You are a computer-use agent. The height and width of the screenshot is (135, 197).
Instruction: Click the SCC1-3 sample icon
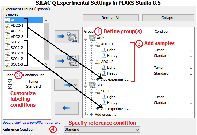7,64
